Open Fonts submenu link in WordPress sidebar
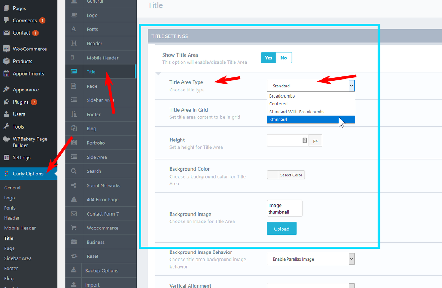Screen dimensions: 442x288 click(x=10, y=208)
